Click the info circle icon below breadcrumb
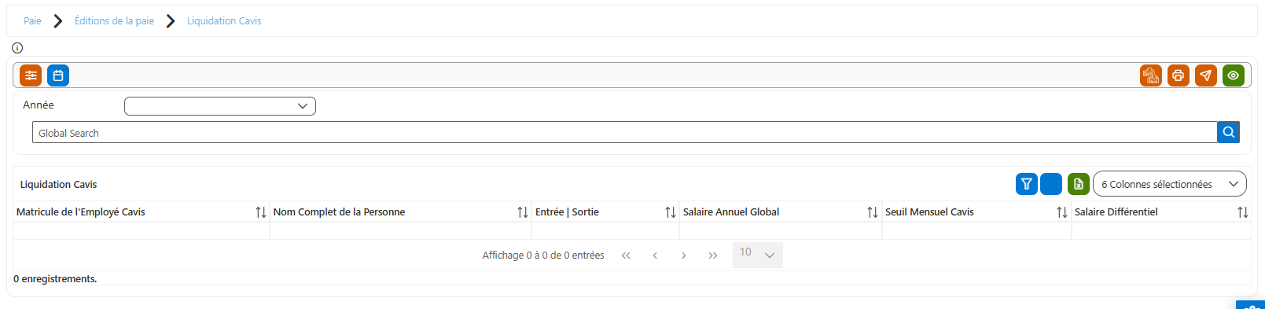The height and width of the screenshot is (309, 1265). [17, 48]
